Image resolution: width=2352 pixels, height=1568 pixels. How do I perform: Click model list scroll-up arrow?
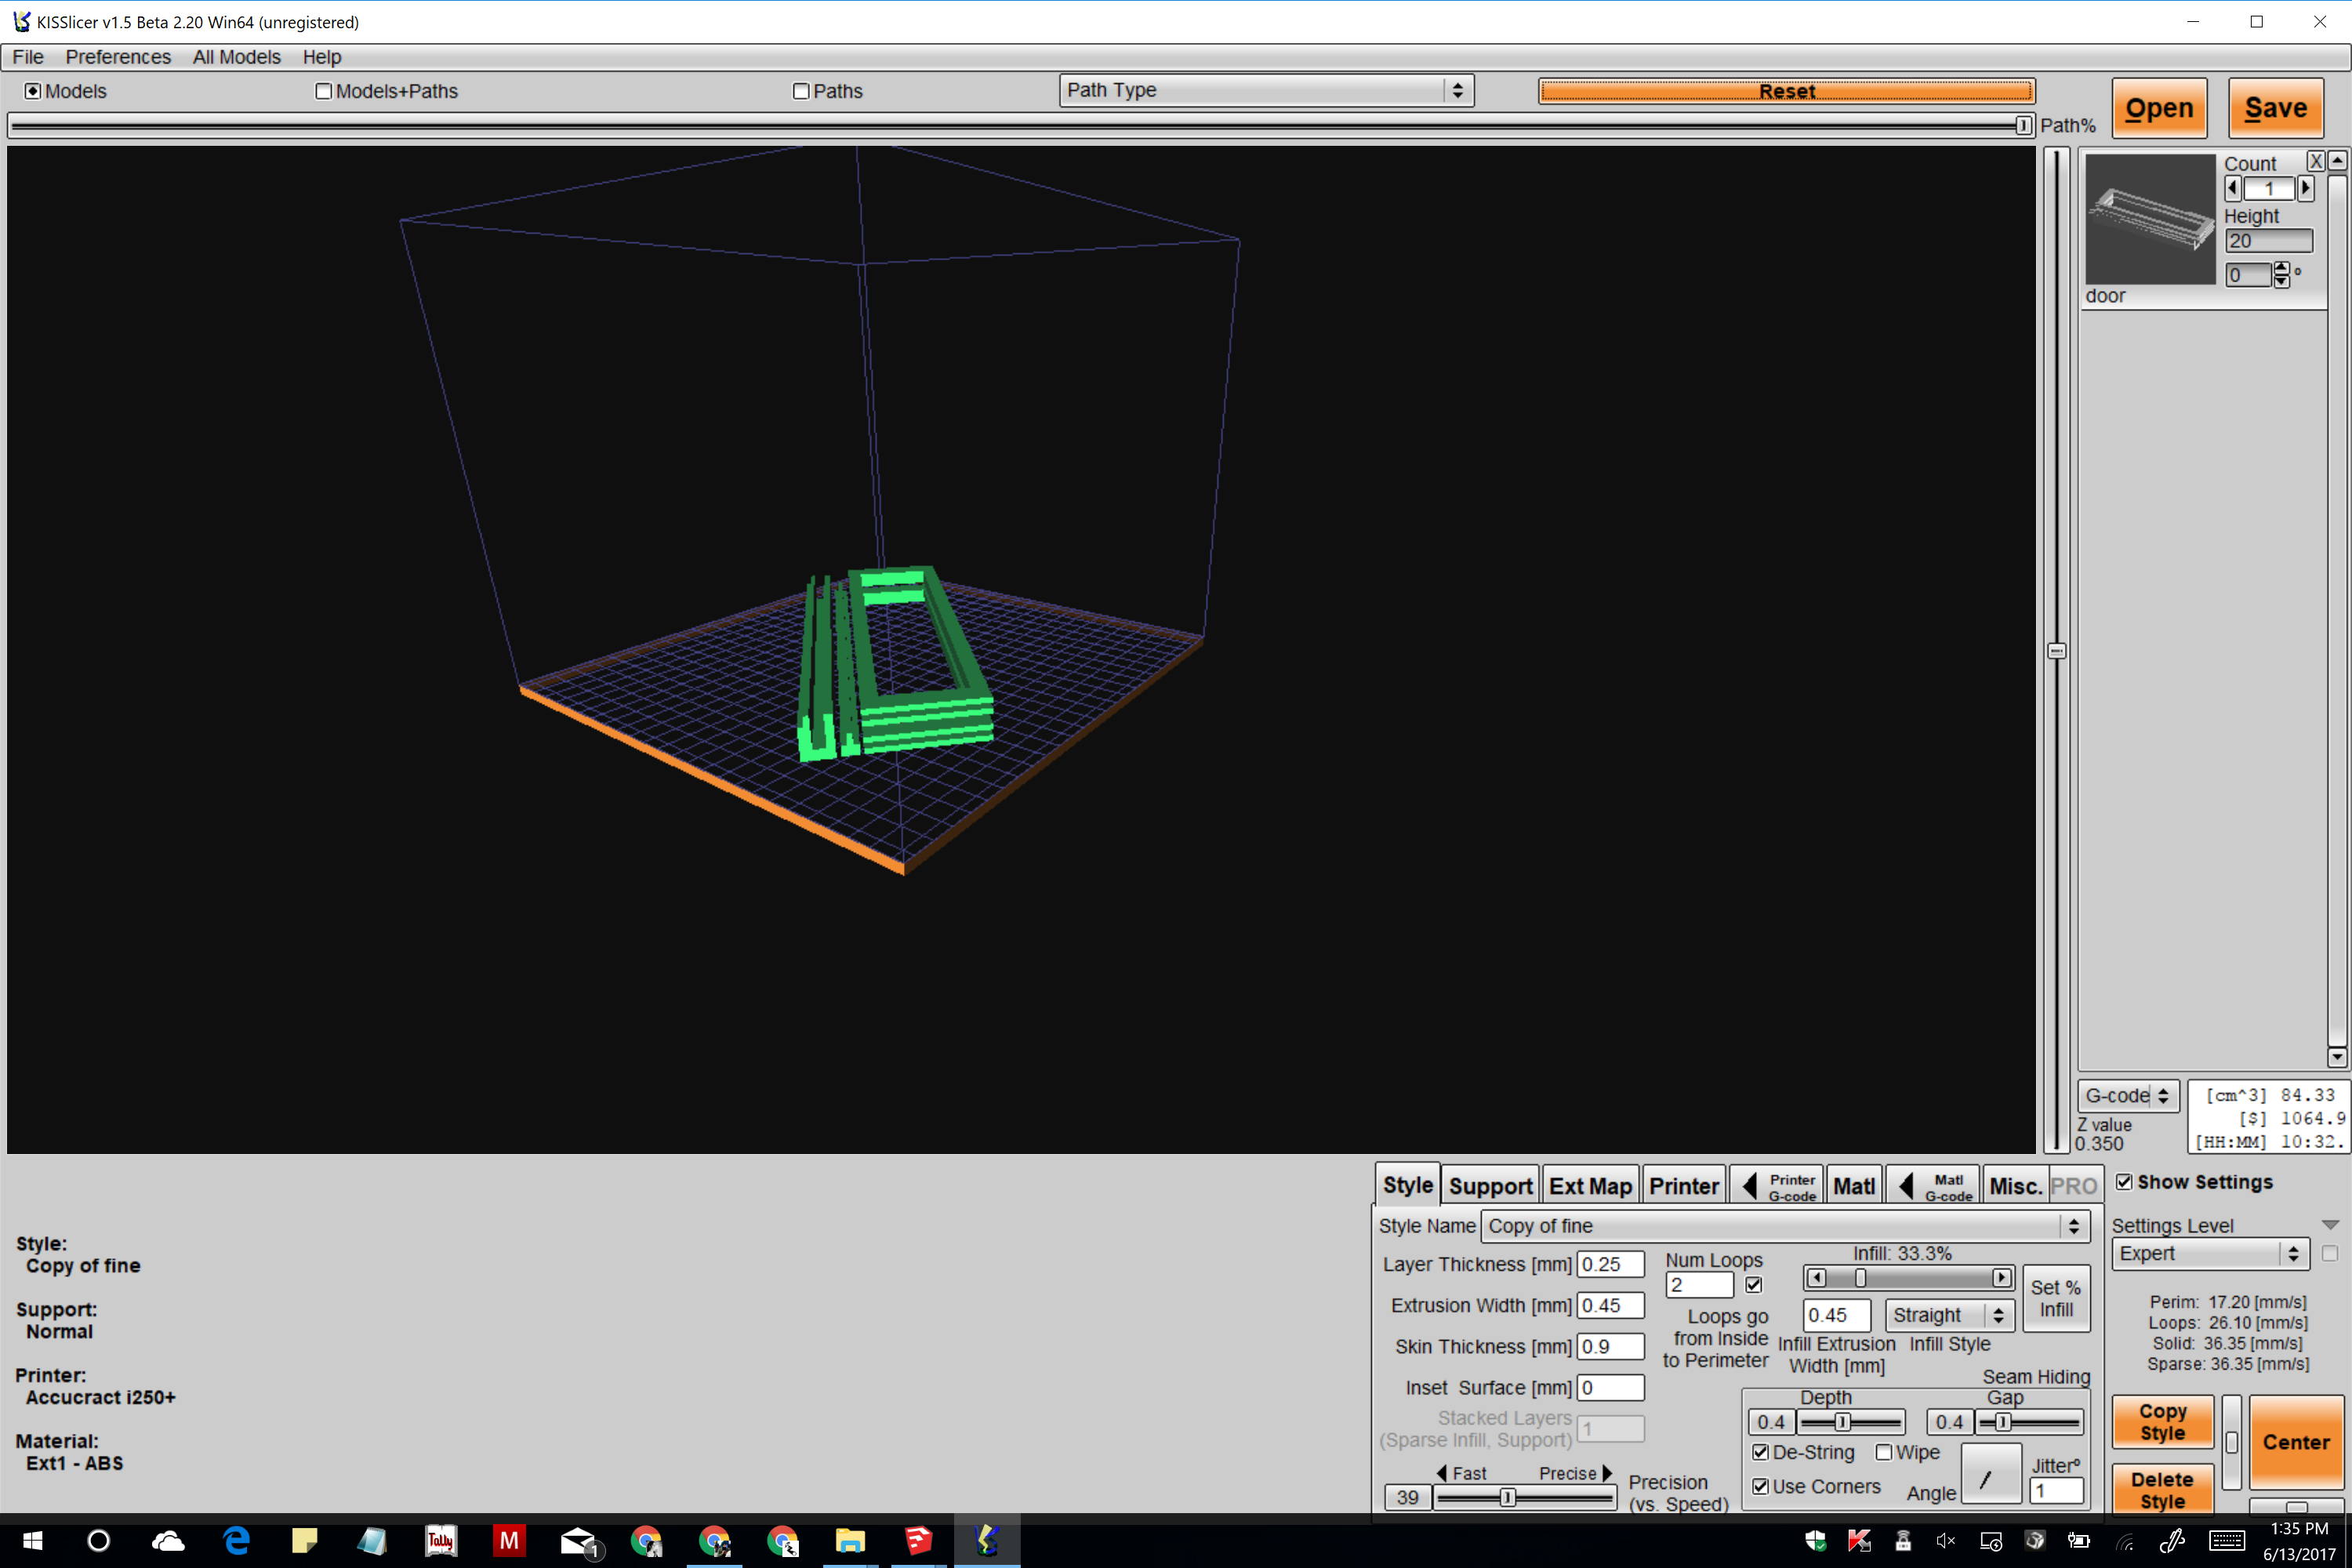[x=2337, y=161]
